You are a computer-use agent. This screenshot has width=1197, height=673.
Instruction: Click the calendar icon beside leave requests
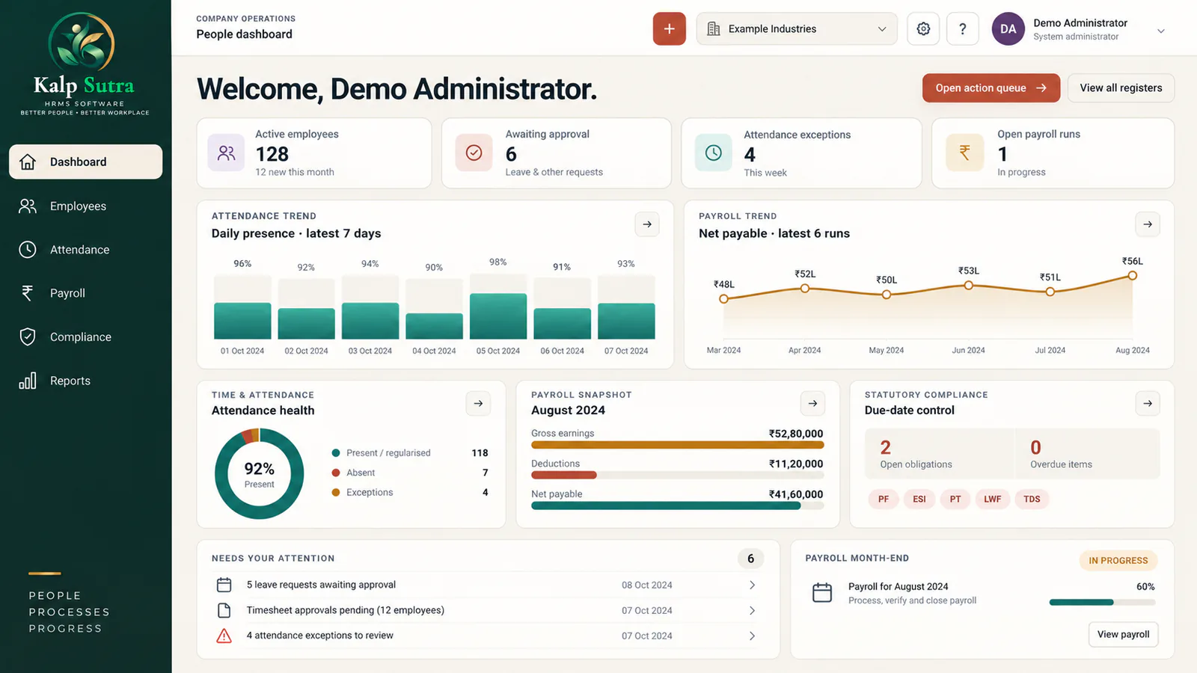point(224,585)
